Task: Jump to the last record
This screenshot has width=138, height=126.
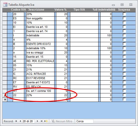Action: pyautogui.click(x=42, y=121)
